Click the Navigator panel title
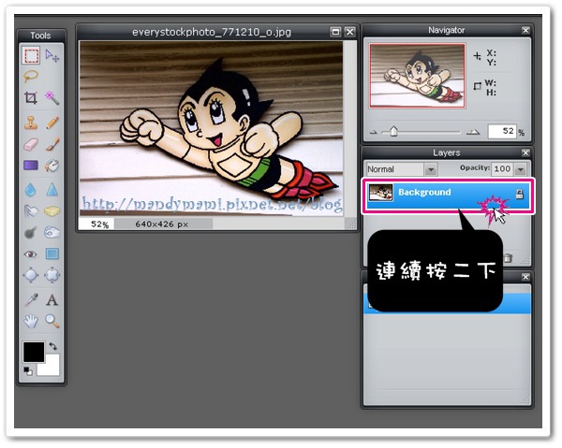The width and height of the screenshot is (562, 448). [x=446, y=30]
